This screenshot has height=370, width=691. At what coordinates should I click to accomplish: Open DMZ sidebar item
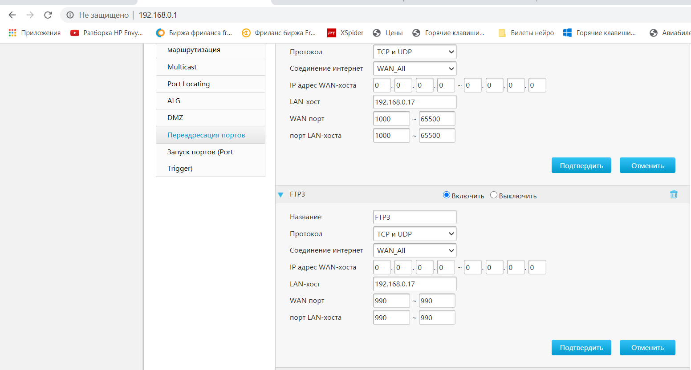click(211, 117)
